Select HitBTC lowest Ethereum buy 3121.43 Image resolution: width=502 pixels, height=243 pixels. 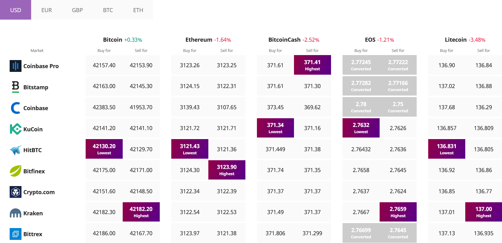[x=190, y=149]
